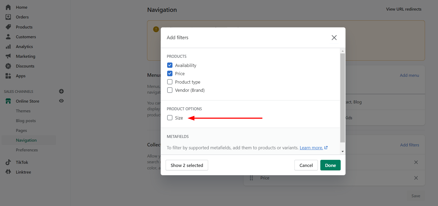The image size is (438, 206).
Task: Click dialog scrollbar up arrow
Action: [343, 51]
